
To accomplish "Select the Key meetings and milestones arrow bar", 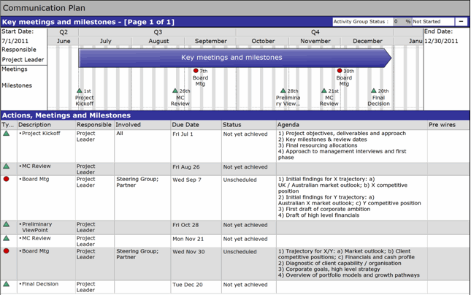I will 235,58.
